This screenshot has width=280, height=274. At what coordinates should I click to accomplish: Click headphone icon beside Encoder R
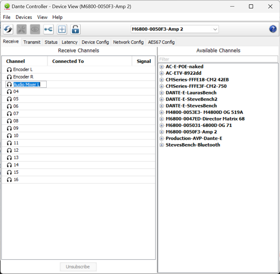tap(9, 77)
